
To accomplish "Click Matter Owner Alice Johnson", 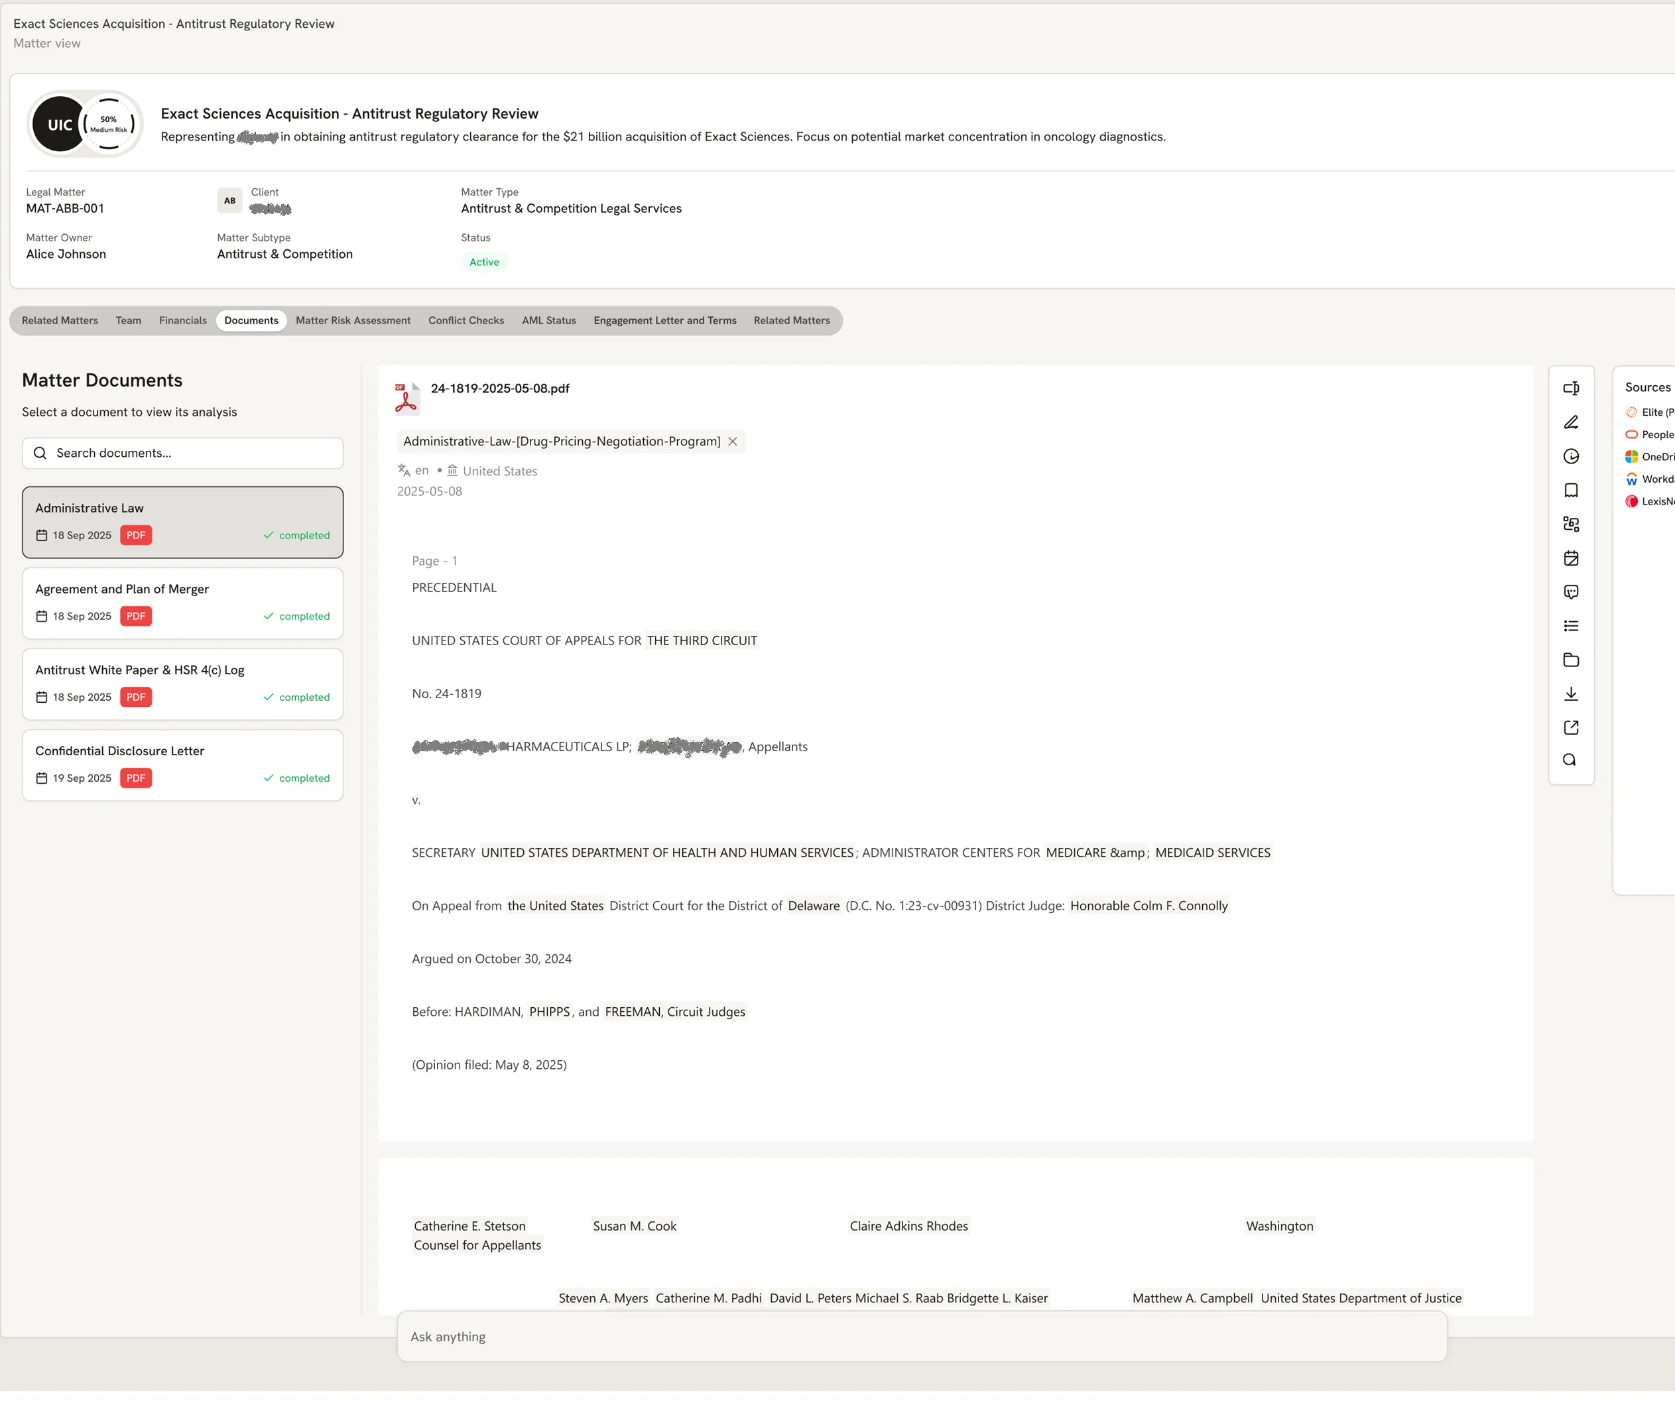I will tap(66, 253).
